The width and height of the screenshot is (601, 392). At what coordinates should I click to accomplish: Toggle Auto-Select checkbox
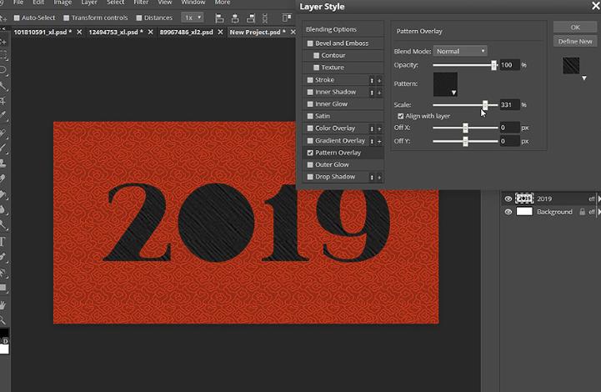coord(17,18)
